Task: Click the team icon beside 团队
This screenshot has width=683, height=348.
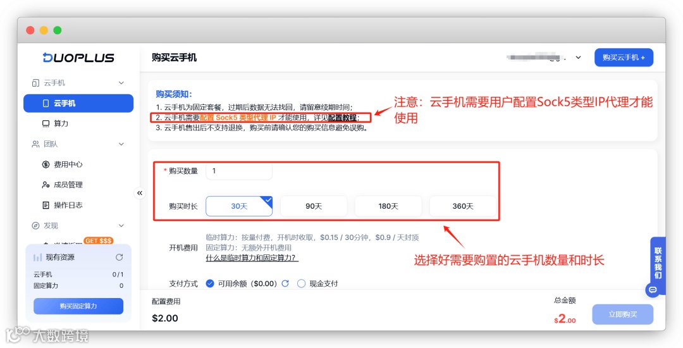Action: coord(35,144)
